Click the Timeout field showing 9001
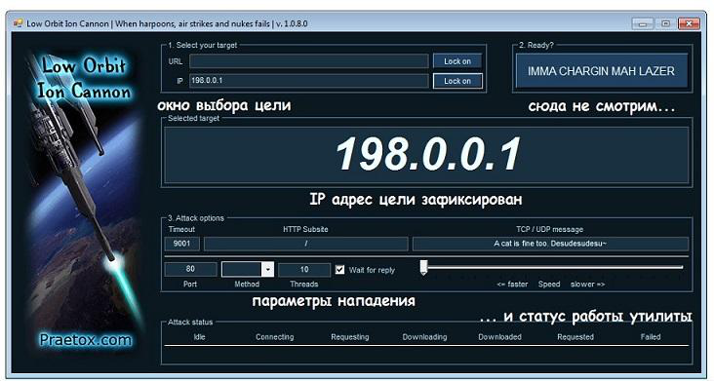The width and height of the screenshot is (714, 381). (x=181, y=244)
